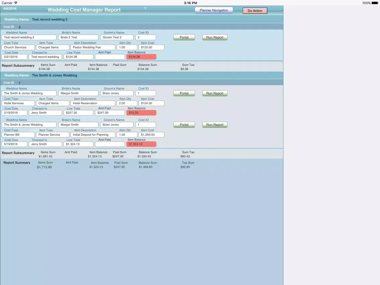Screen dimensions: 380x285
Task: Open Portal for the Planner Bill record
Action: tap(184, 124)
